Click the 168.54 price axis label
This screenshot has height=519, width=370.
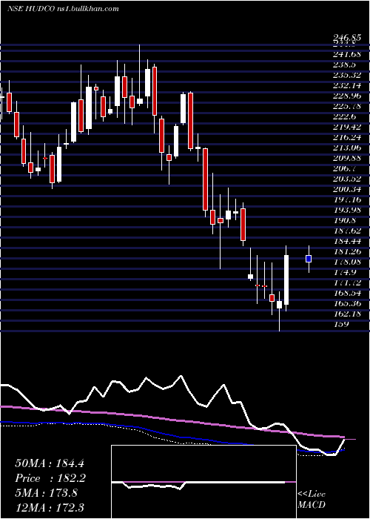[x=347, y=293]
